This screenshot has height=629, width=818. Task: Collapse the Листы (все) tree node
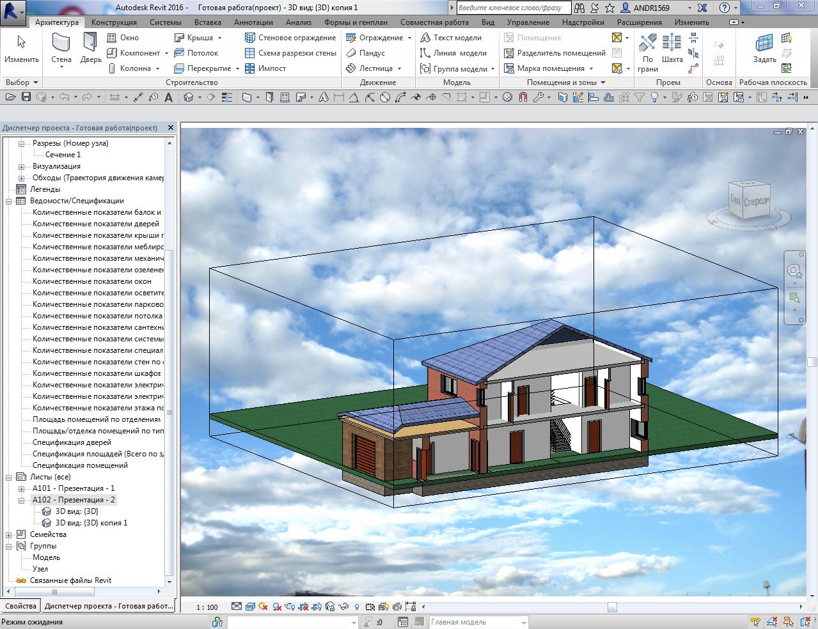click(x=10, y=477)
